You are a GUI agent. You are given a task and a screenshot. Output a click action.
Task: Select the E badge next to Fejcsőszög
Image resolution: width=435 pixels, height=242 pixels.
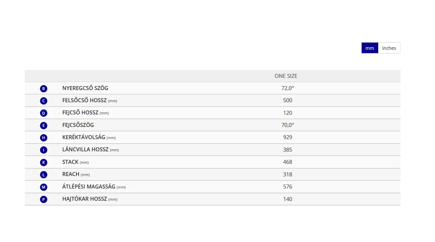point(43,126)
